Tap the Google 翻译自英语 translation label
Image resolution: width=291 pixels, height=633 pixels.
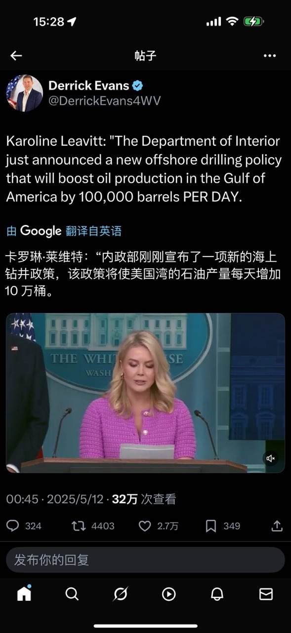click(x=64, y=230)
